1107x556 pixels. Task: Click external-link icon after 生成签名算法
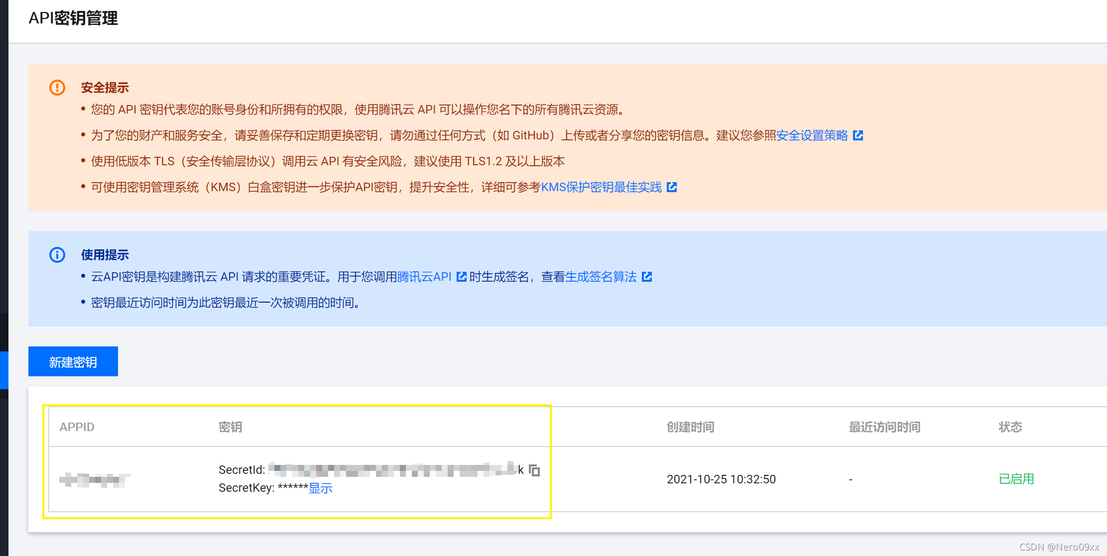[x=647, y=277]
